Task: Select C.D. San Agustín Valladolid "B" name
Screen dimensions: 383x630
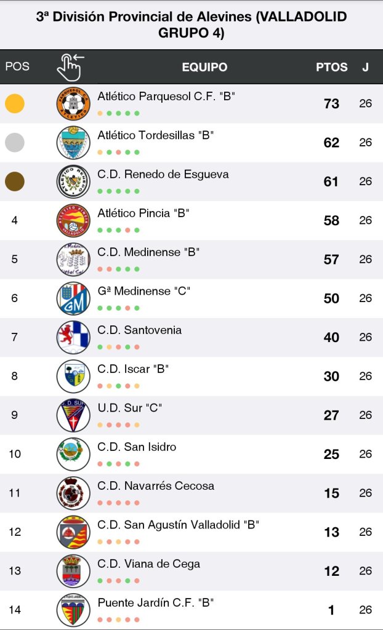Action: (x=178, y=525)
